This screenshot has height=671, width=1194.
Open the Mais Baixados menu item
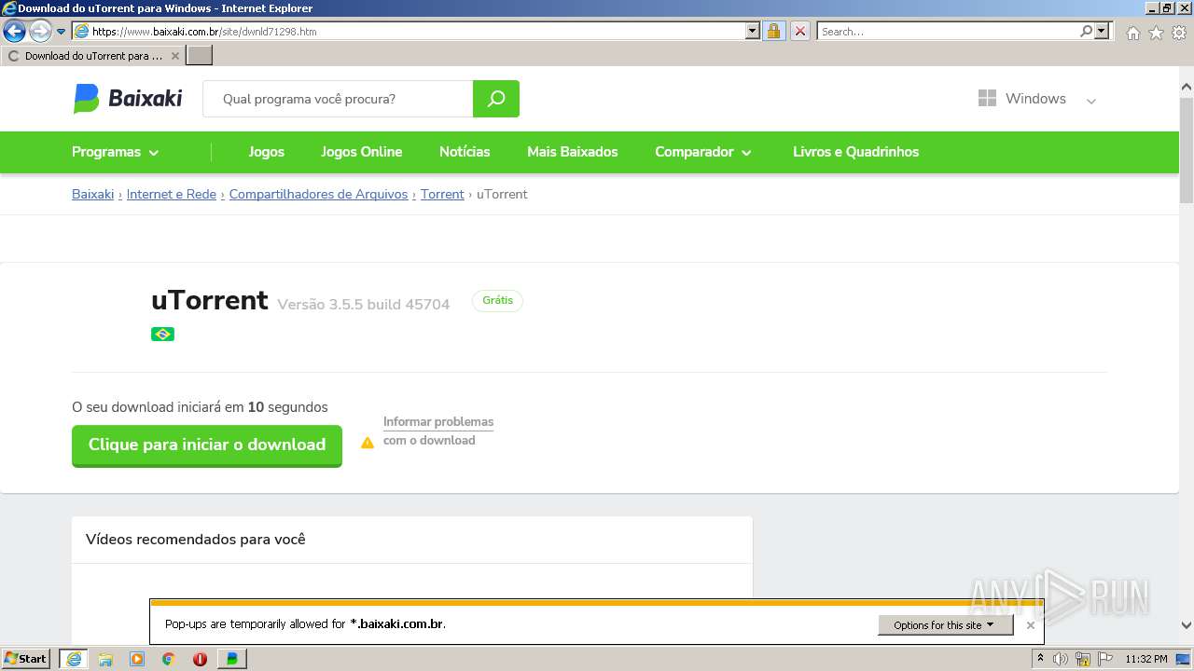coord(573,152)
